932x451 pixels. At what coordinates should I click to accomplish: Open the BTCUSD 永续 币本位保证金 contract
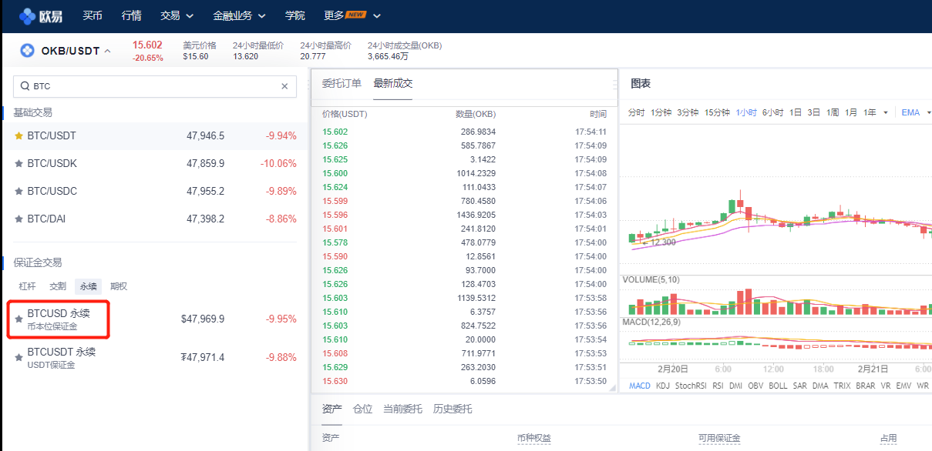[155, 319]
